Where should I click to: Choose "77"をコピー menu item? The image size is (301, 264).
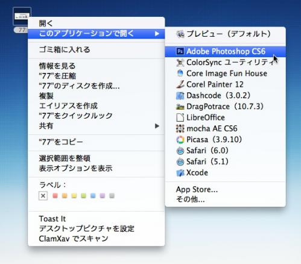point(97,142)
